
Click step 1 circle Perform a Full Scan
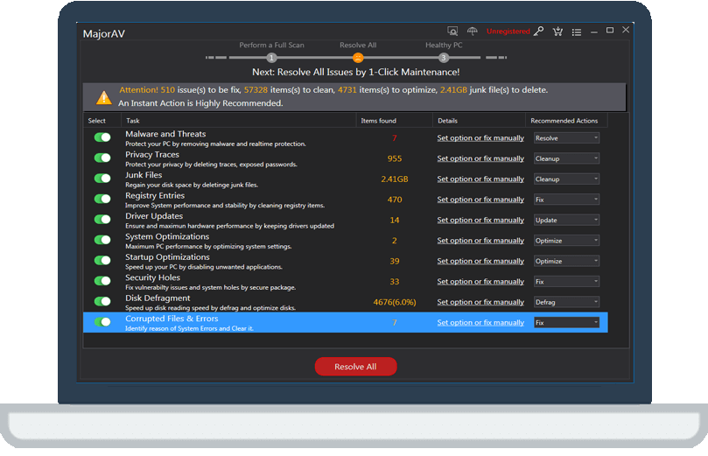[271, 58]
